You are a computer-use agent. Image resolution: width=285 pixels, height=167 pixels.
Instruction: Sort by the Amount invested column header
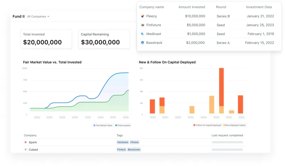192,7
